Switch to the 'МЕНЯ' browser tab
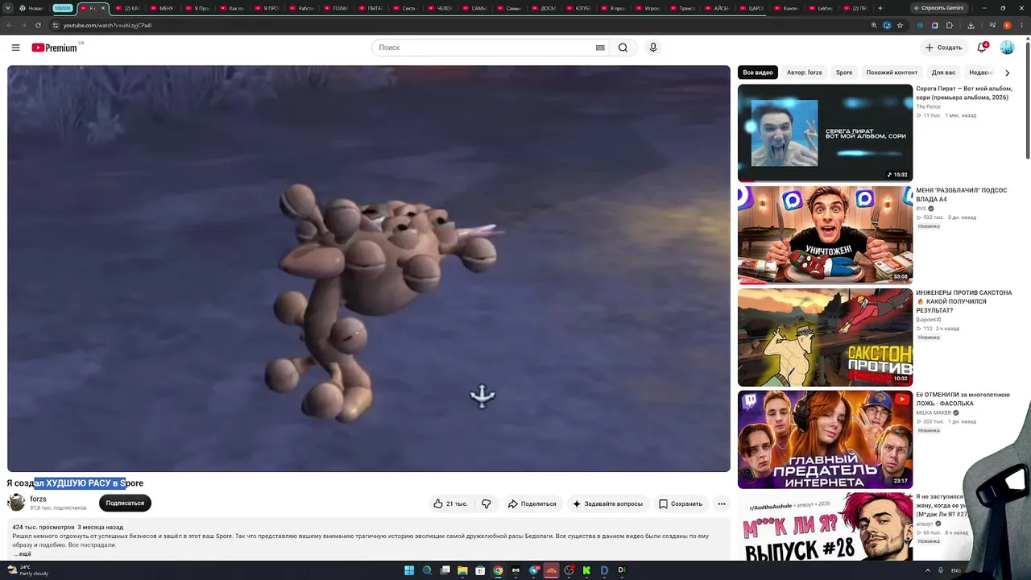This screenshot has height=580, width=1031. [x=163, y=8]
